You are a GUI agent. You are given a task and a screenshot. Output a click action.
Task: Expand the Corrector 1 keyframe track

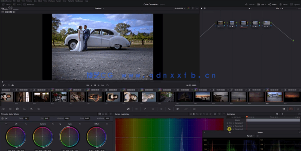point(234,123)
